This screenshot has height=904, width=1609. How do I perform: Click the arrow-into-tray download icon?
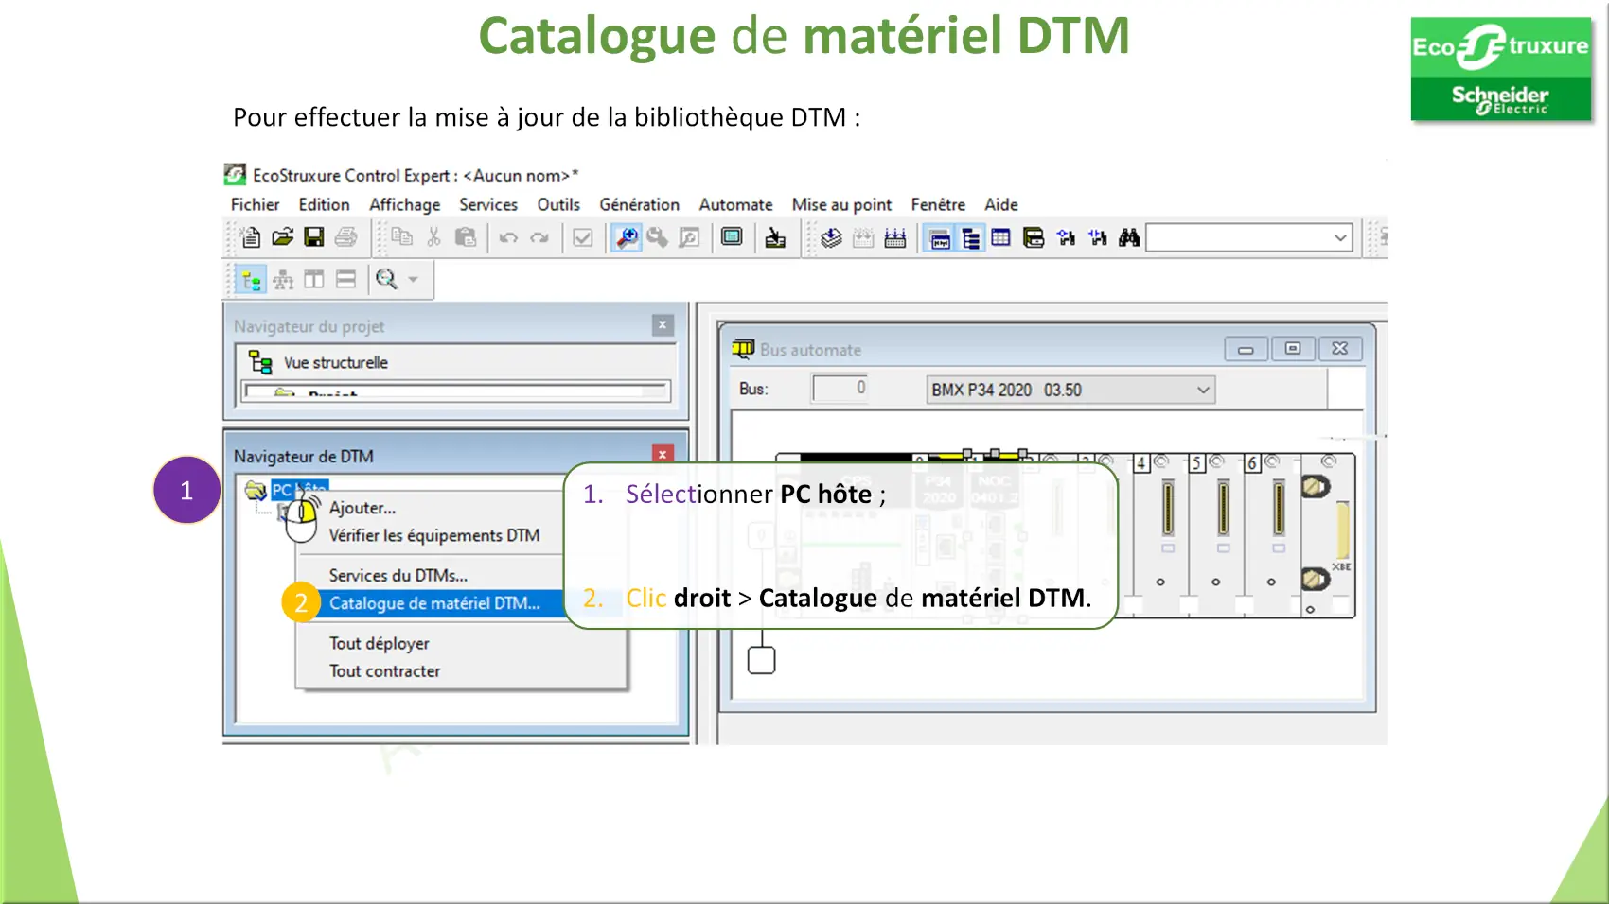[x=775, y=237]
